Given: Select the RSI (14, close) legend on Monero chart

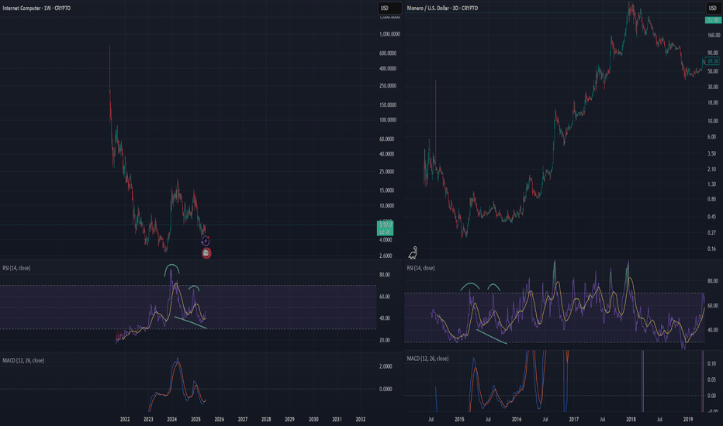Looking at the screenshot, I should (420, 267).
